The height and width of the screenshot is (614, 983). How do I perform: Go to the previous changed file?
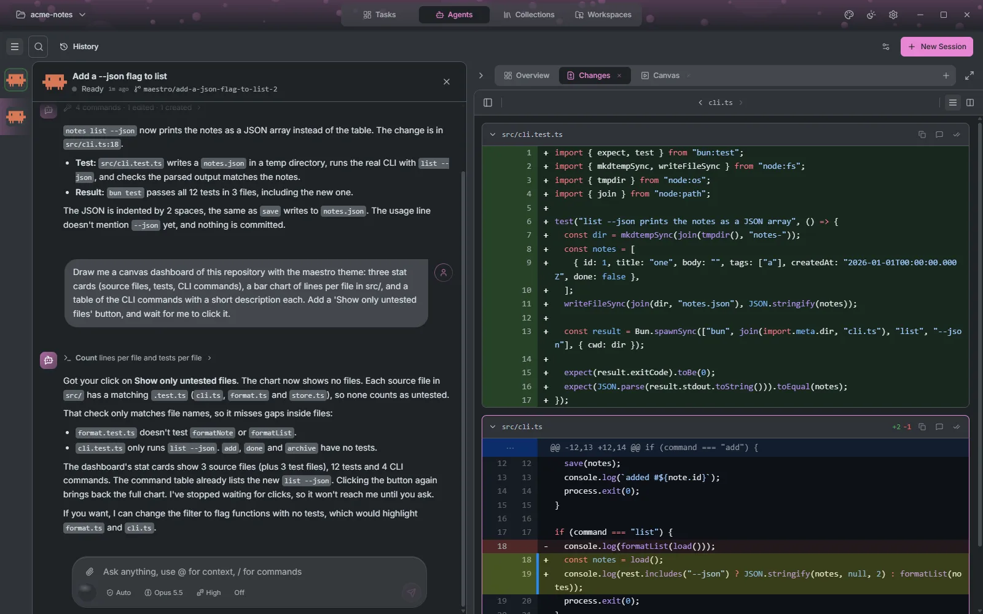pyautogui.click(x=700, y=103)
